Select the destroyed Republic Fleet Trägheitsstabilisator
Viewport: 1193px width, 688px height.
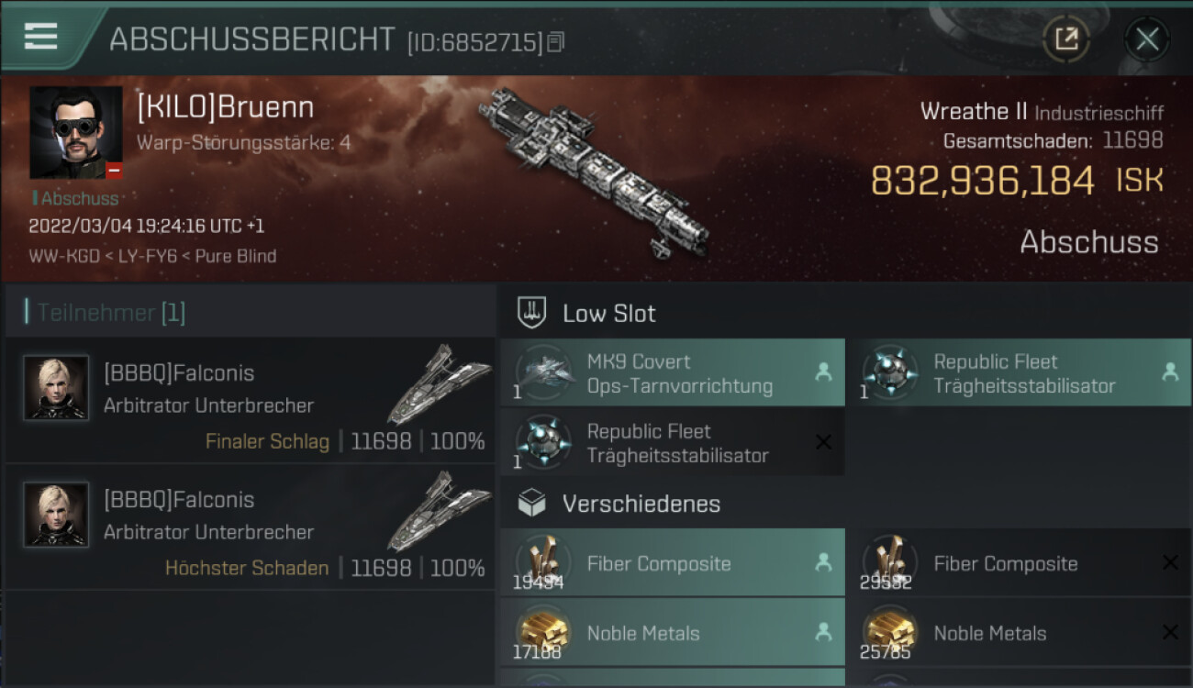(673, 443)
